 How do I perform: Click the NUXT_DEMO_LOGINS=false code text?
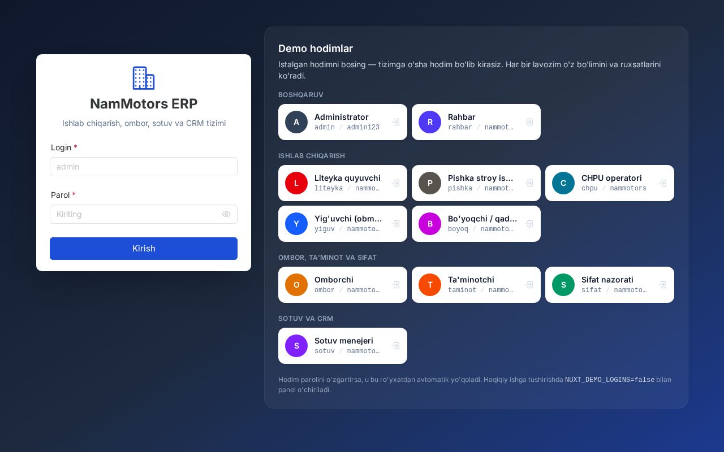point(610,380)
